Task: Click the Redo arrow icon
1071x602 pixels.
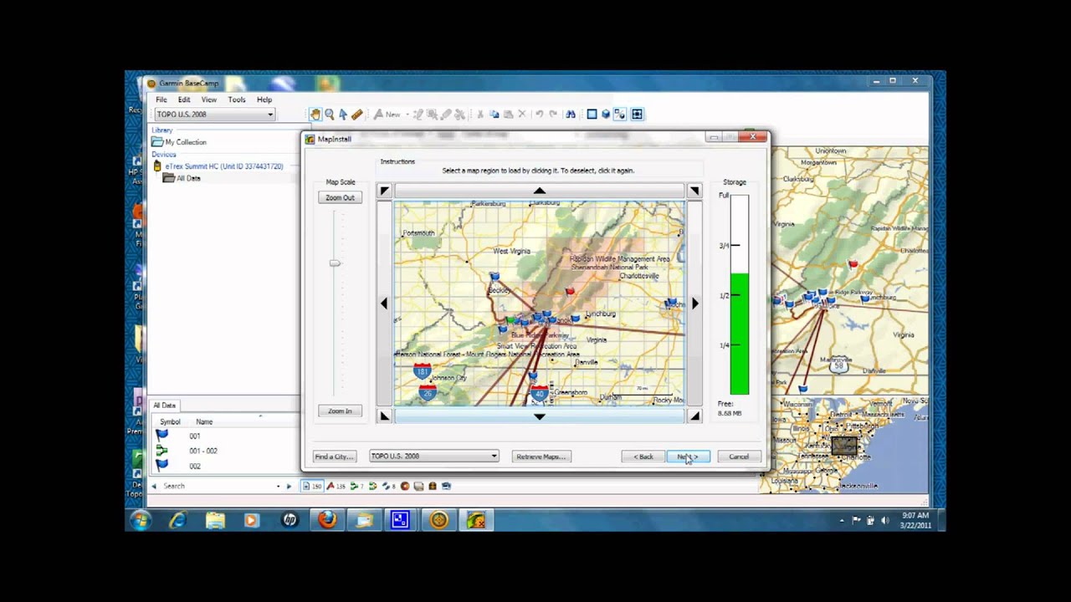Action: [x=553, y=115]
